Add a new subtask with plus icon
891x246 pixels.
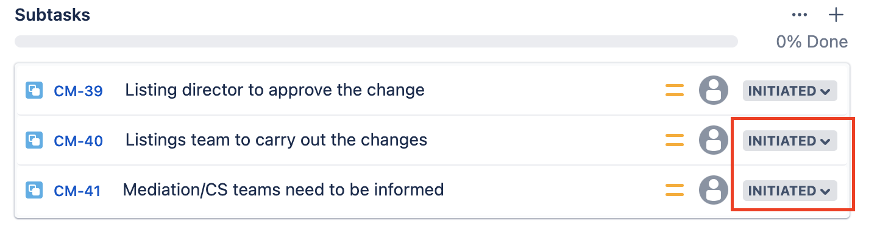click(836, 15)
